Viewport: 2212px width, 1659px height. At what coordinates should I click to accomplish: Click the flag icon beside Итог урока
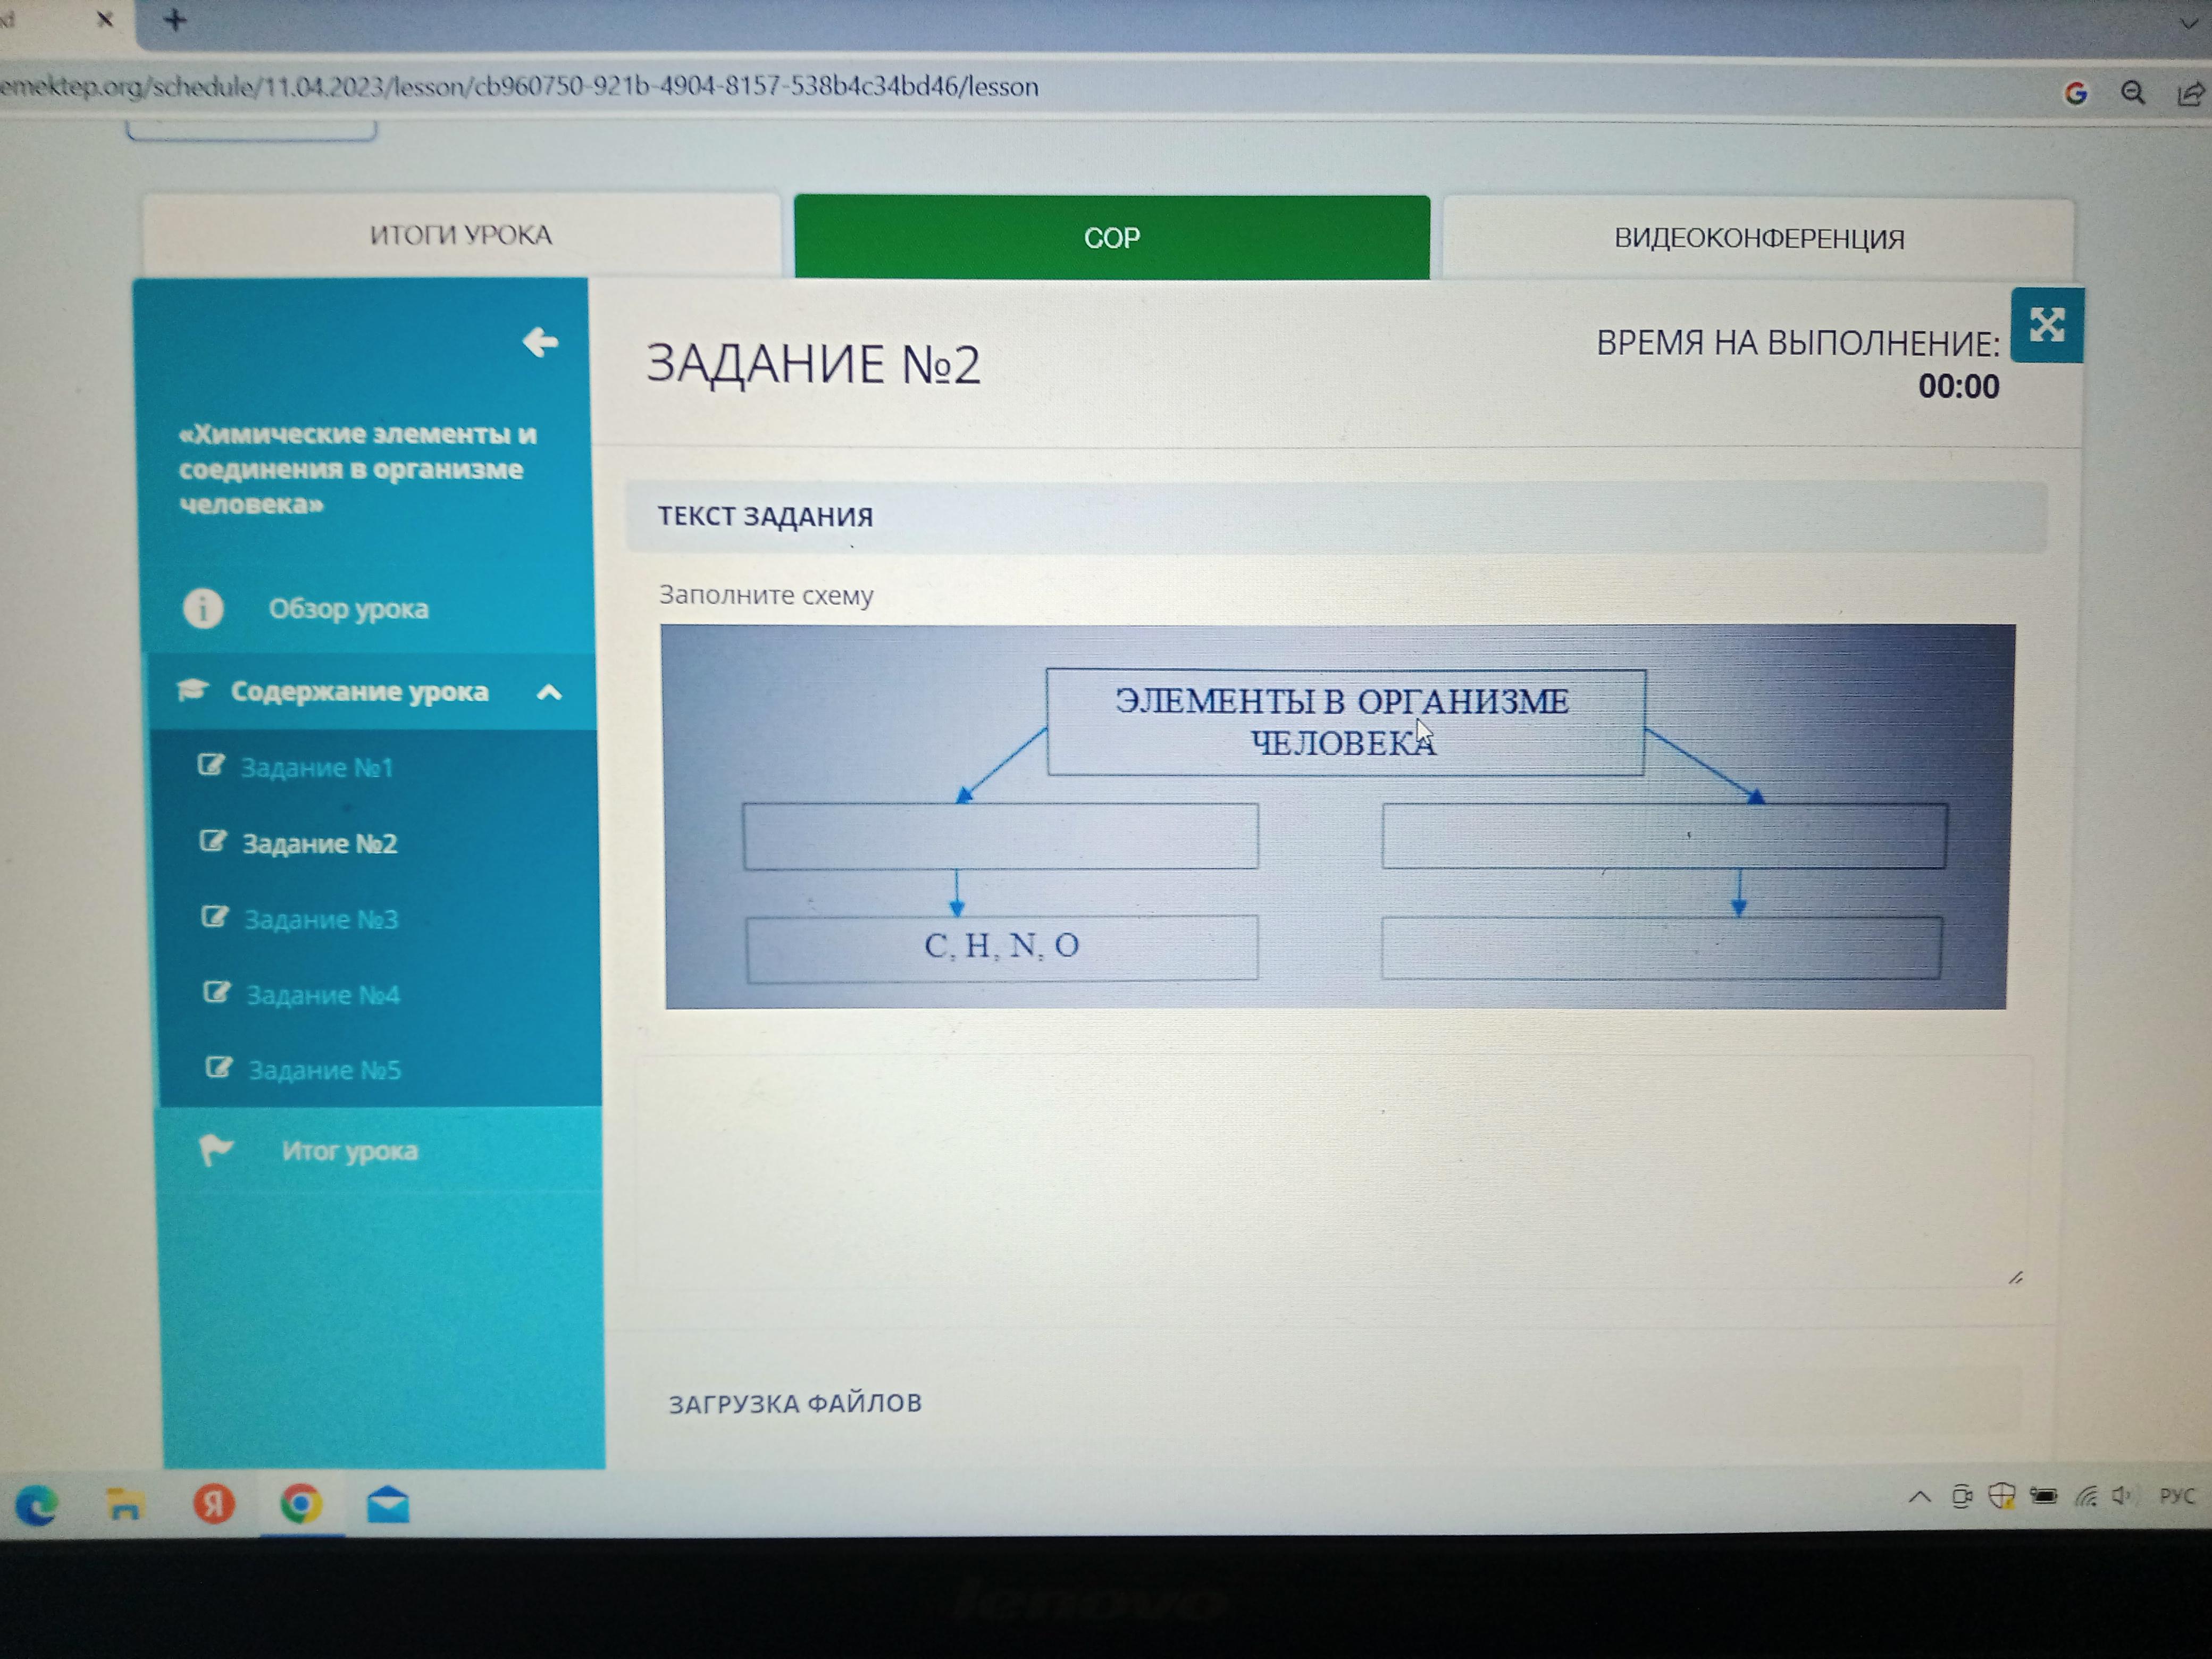(216, 1150)
